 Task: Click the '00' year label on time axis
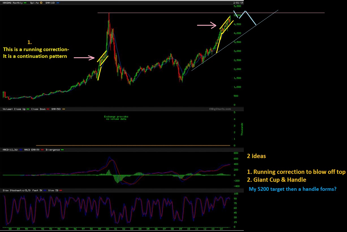point(107,229)
